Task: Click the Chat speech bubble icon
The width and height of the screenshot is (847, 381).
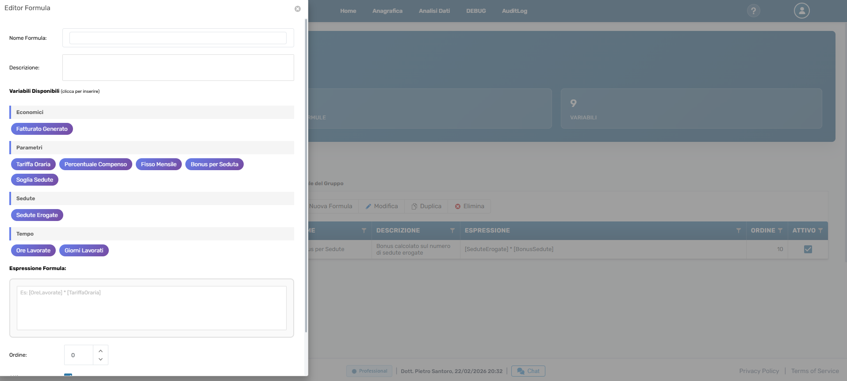Action: [x=521, y=371]
